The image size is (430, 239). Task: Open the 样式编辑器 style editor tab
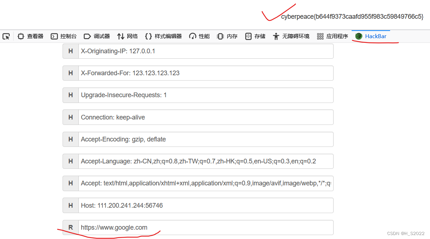click(x=164, y=36)
